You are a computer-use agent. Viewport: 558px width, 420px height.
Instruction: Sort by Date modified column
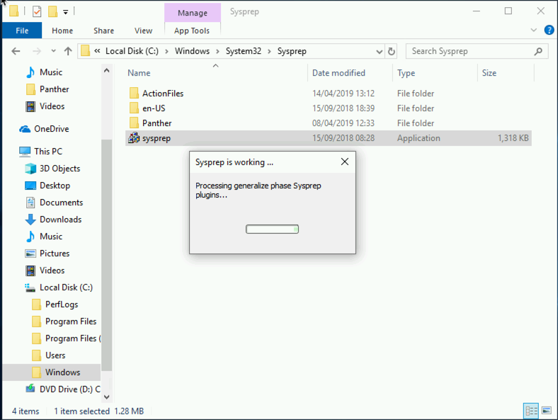(338, 73)
